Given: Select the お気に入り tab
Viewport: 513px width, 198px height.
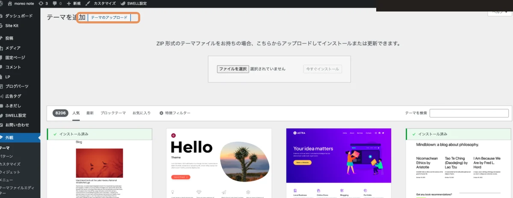Looking at the screenshot, I should click(x=142, y=113).
